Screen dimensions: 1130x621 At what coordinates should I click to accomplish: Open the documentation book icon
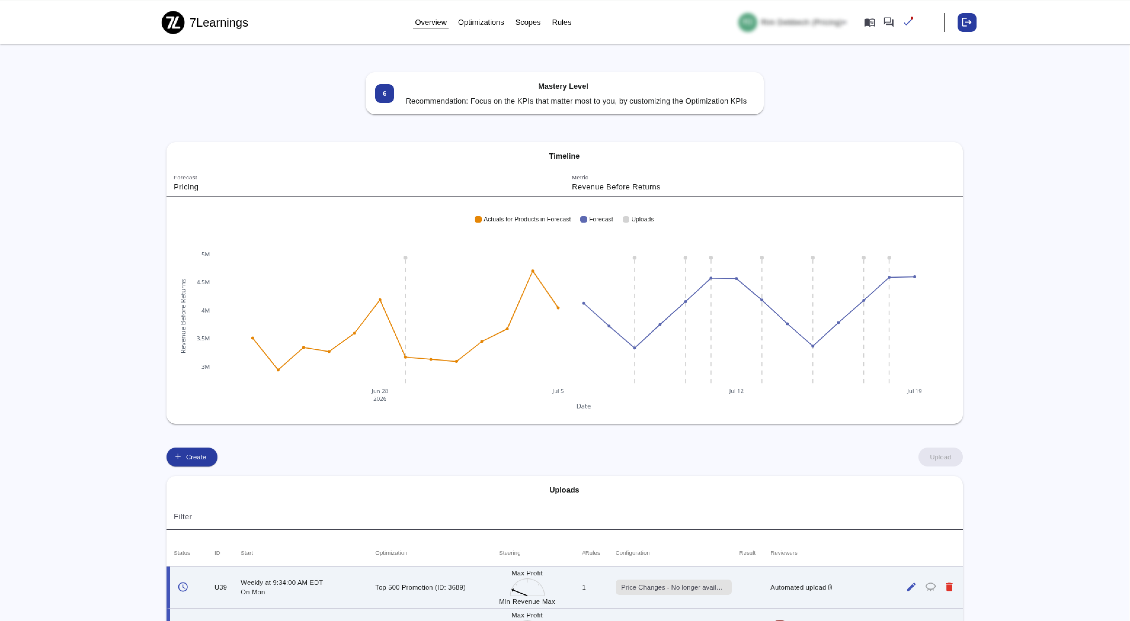coord(870,22)
